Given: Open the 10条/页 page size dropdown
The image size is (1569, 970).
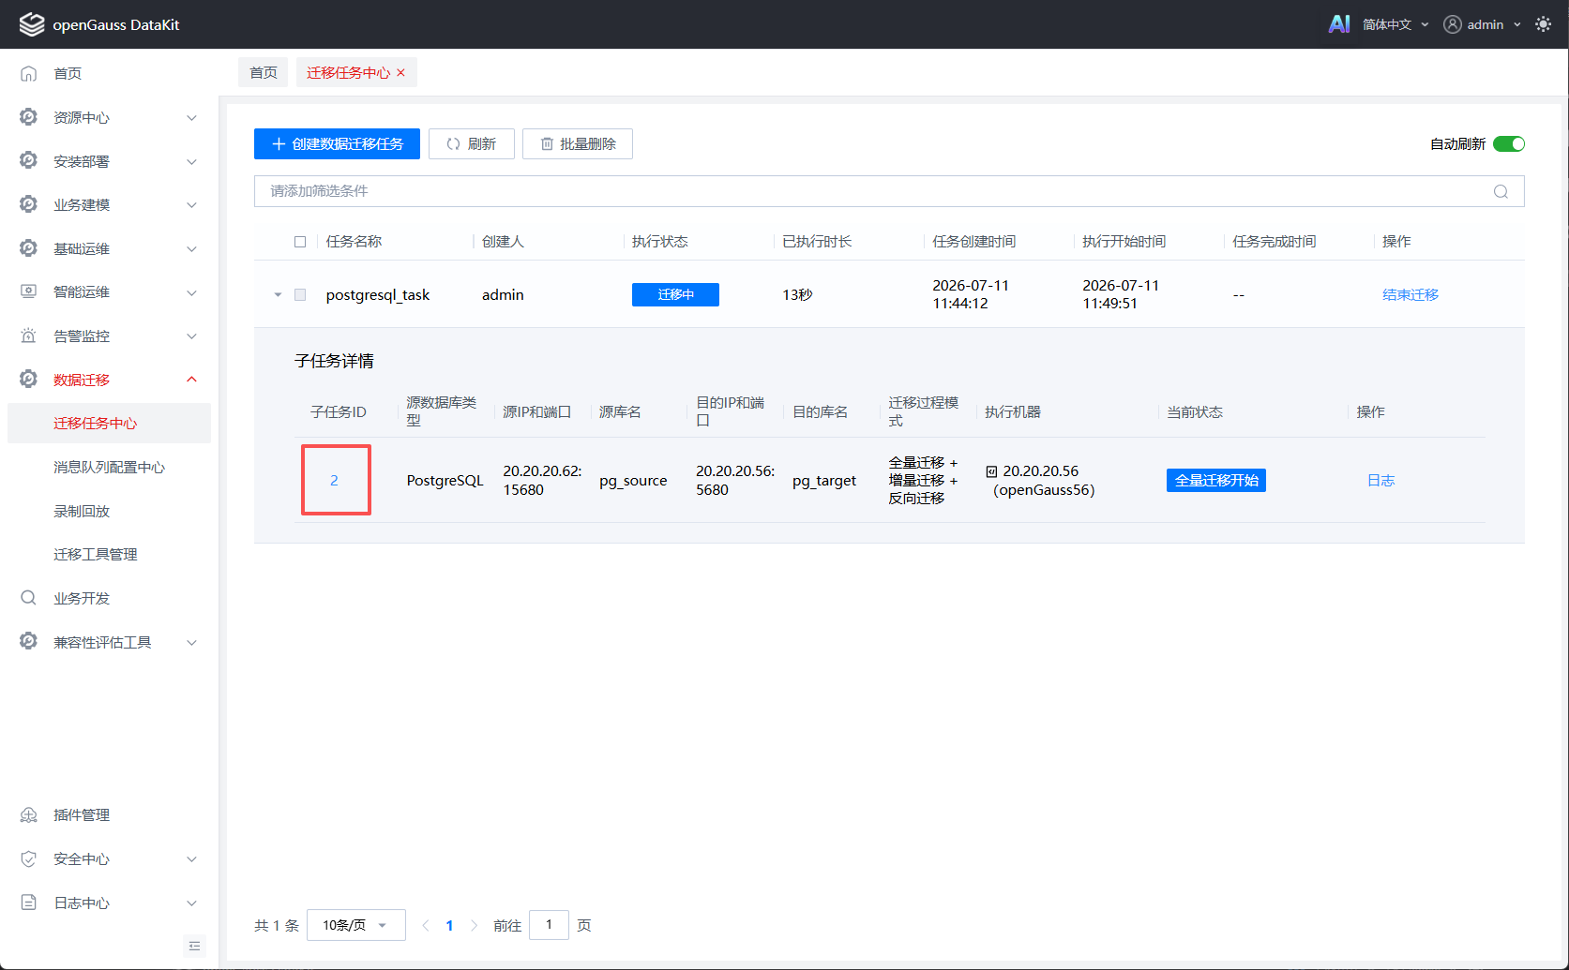Looking at the screenshot, I should pyautogui.click(x=356, y=925).
